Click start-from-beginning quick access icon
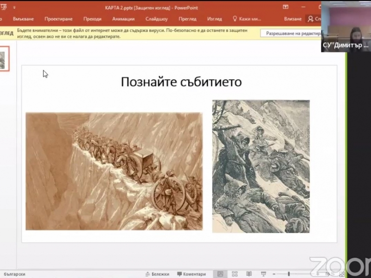 4,7
